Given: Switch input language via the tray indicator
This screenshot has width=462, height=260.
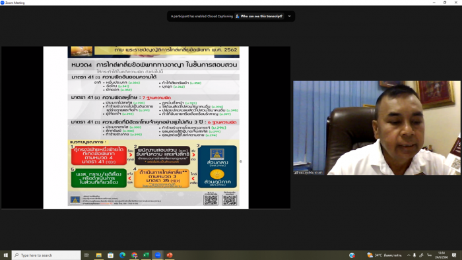Looking at the screenshot, I should pyautogui.click(x=429, y=255).
